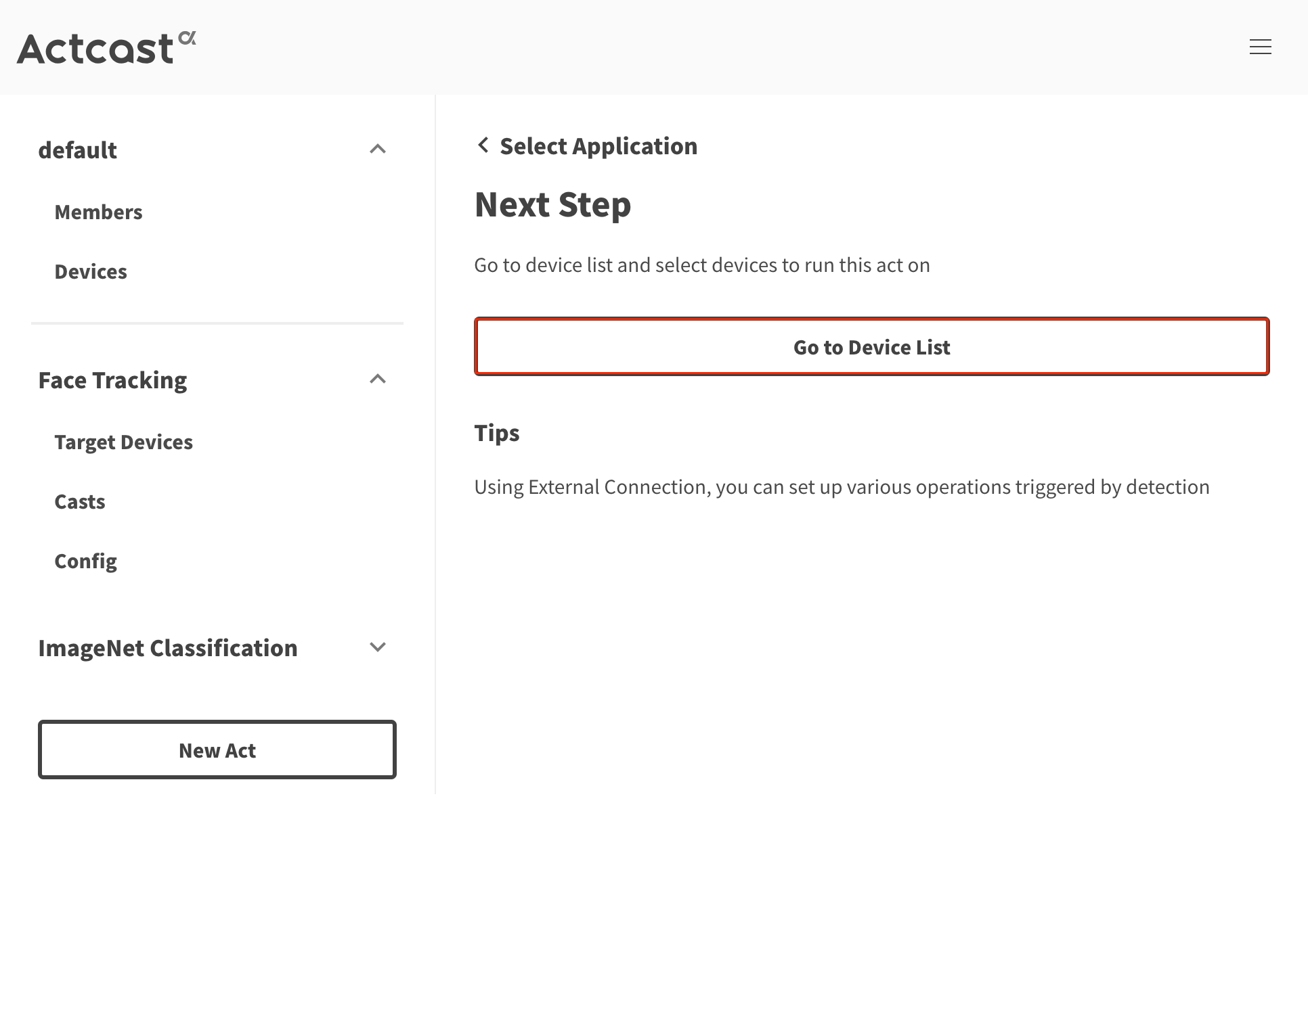Click the back chevron before Select Application
The height and width of the screenshot is (1012, 1308).
483,145
